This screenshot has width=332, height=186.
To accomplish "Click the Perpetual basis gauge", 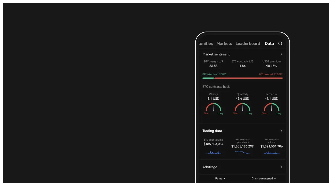I will pos(272,107).
